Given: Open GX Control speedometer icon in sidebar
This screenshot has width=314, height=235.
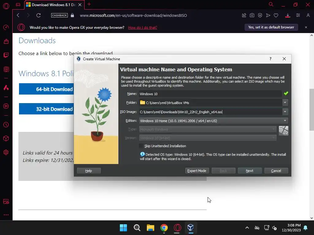Looking at the screenshot, I should [x=6, y=27].
